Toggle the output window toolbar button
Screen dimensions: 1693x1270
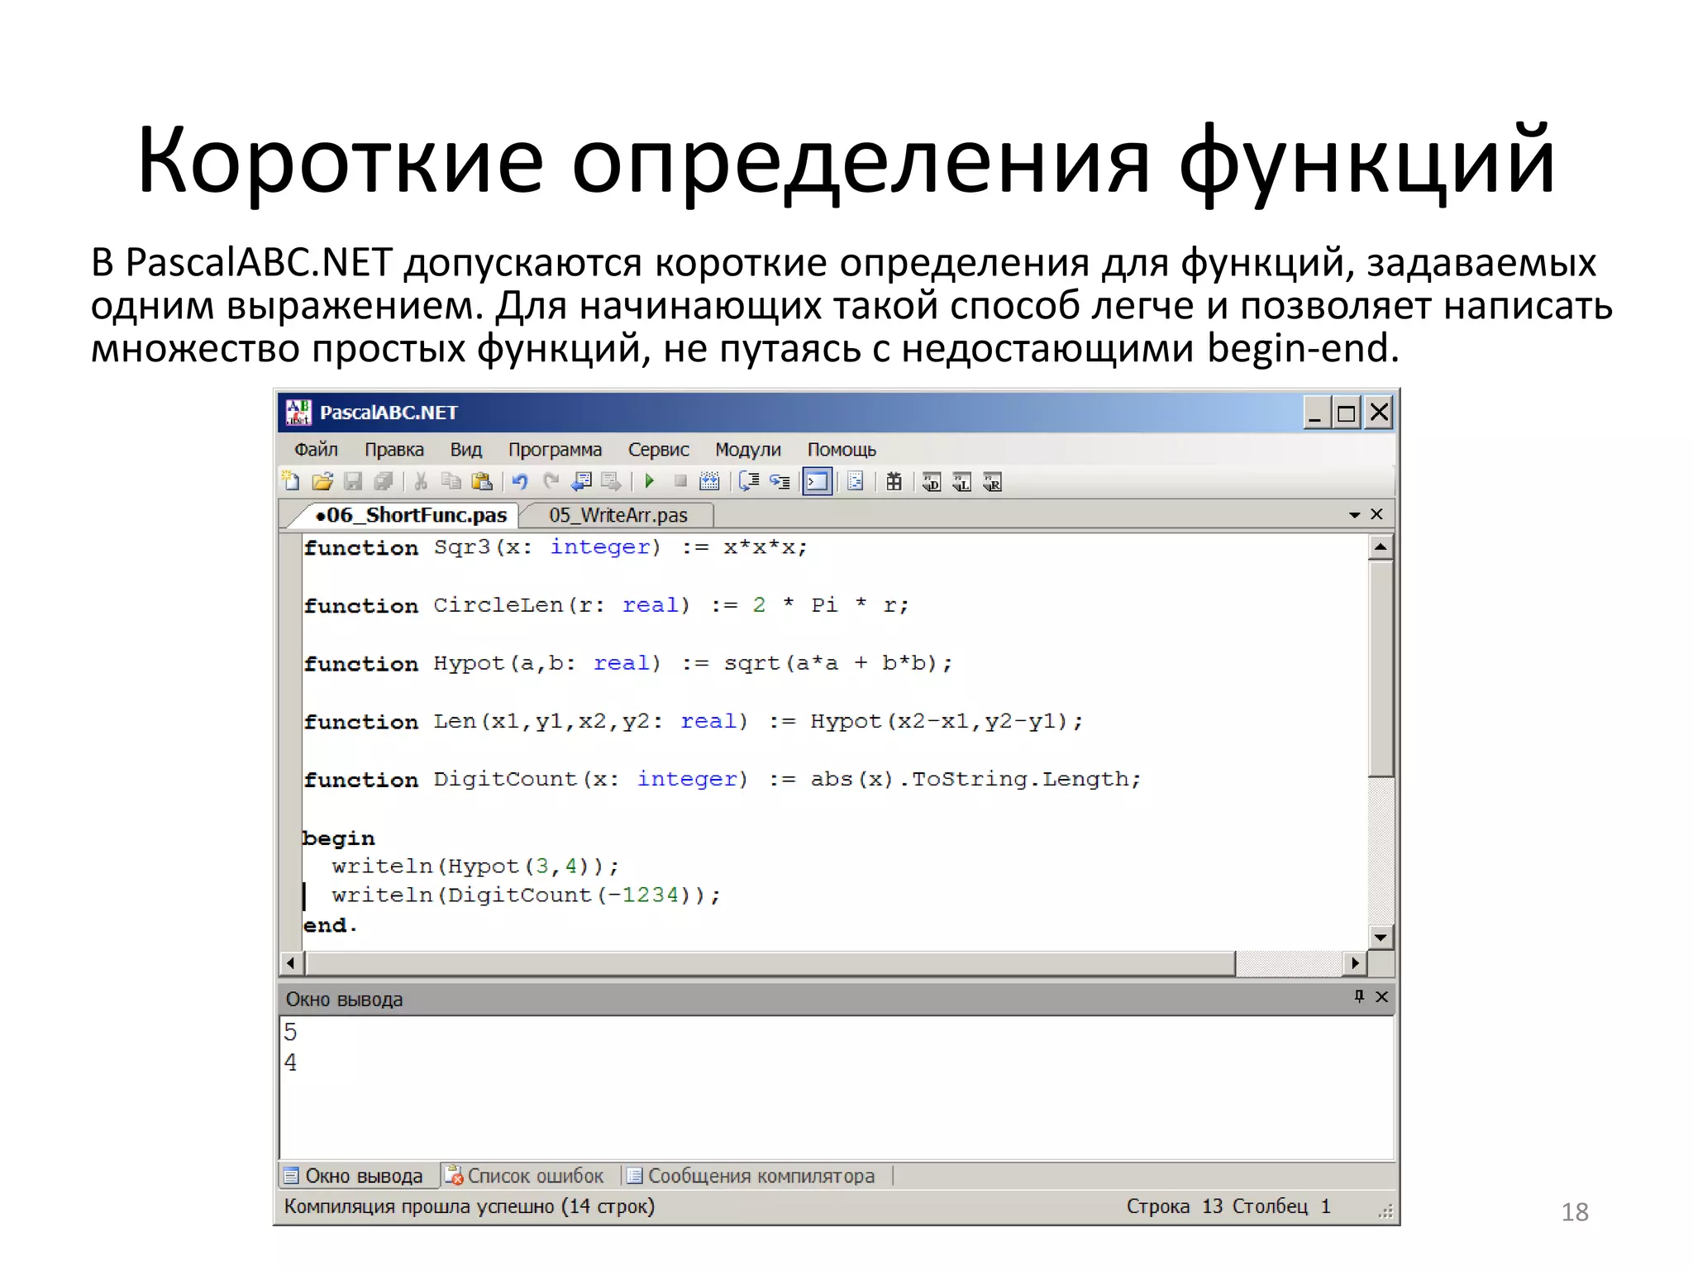[x=817, y=481]
